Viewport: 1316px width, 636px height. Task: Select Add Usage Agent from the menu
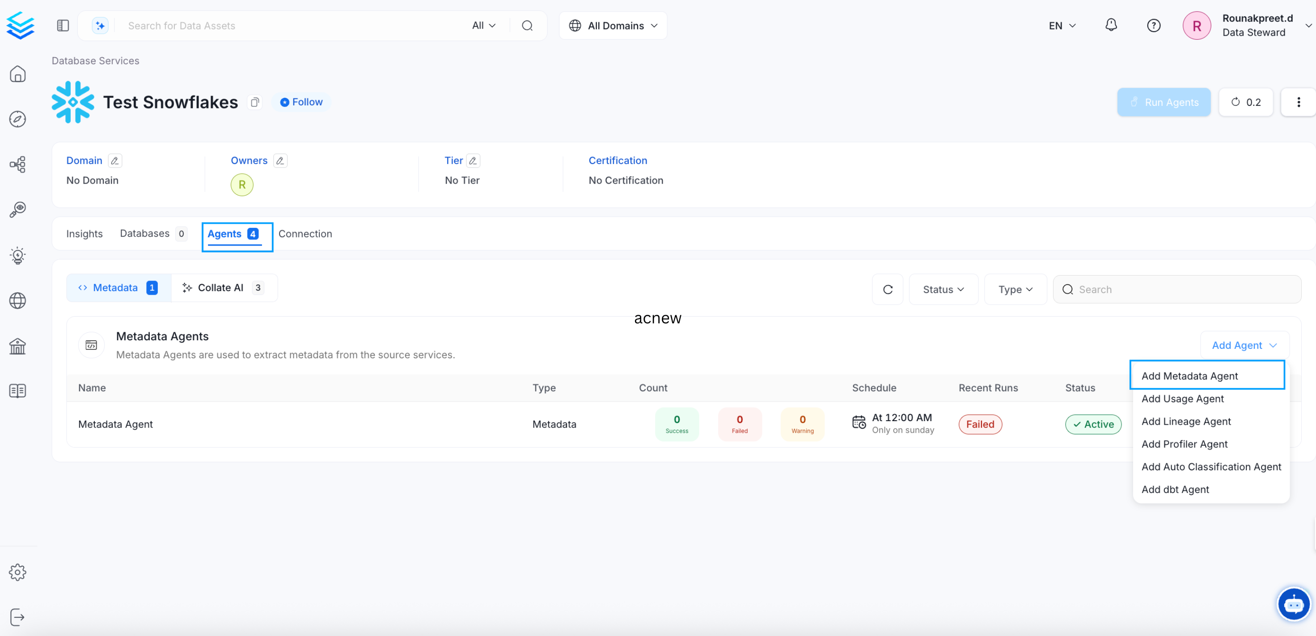point(1183,399)
